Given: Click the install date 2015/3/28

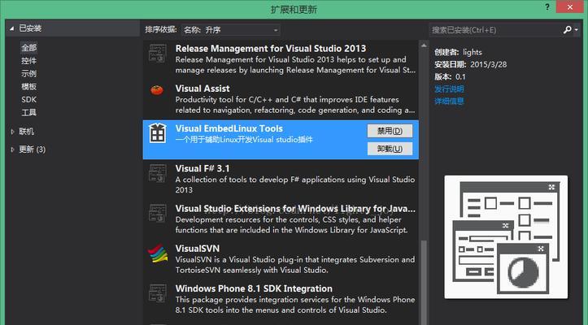Looking at the screenshot, I should click(489, 64).
